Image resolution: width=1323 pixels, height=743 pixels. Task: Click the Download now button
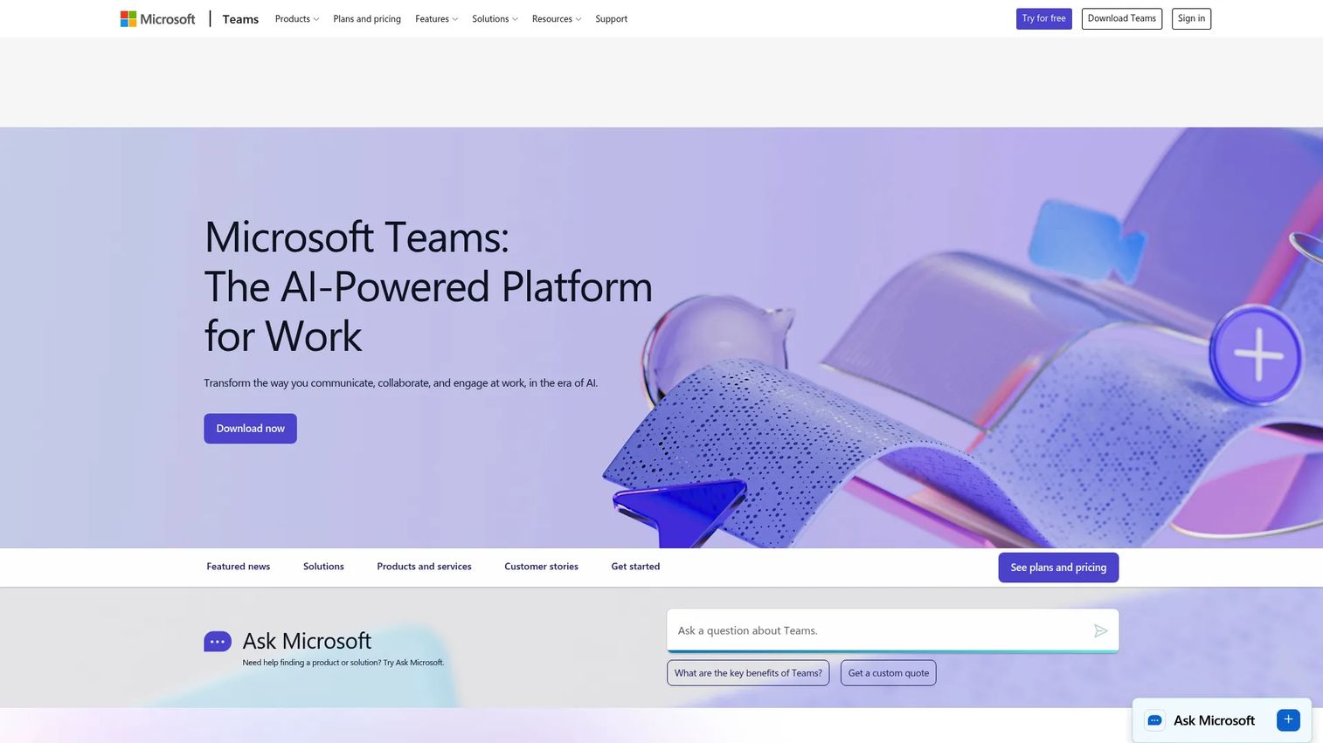251,429
